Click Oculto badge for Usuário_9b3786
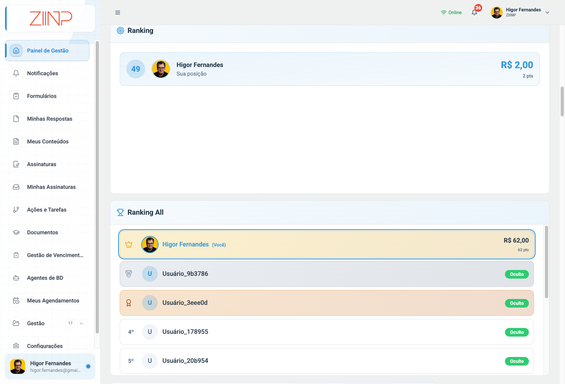565x384 pixels. 517,274
